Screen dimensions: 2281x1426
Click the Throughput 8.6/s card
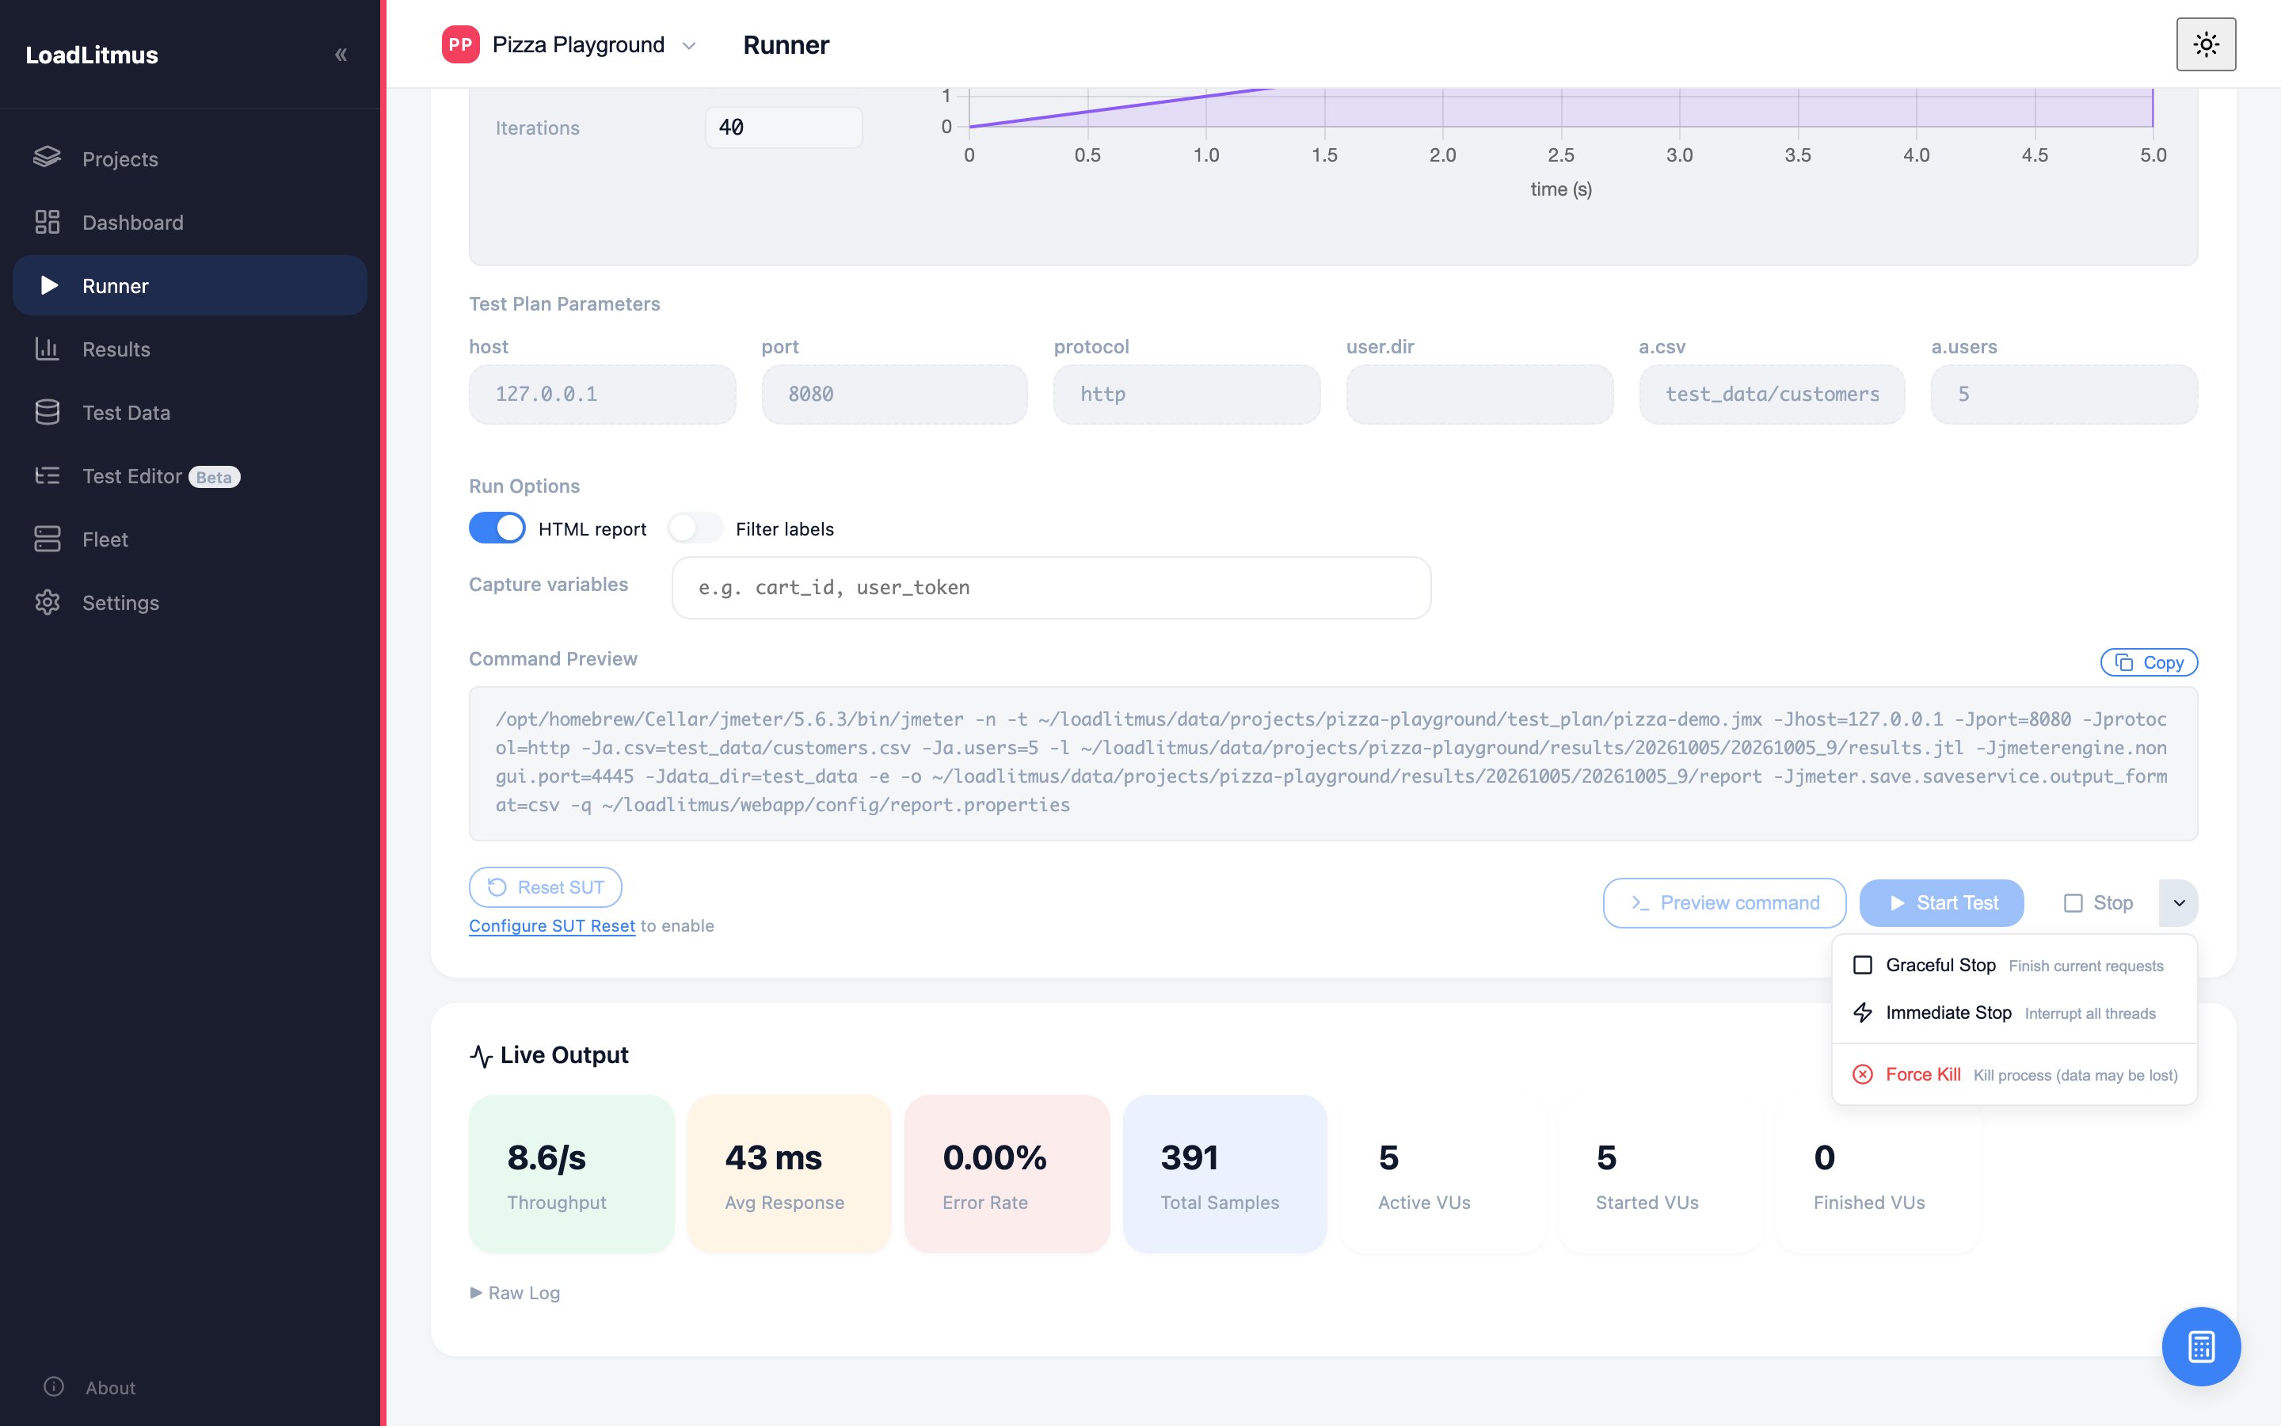[571, 1173]
